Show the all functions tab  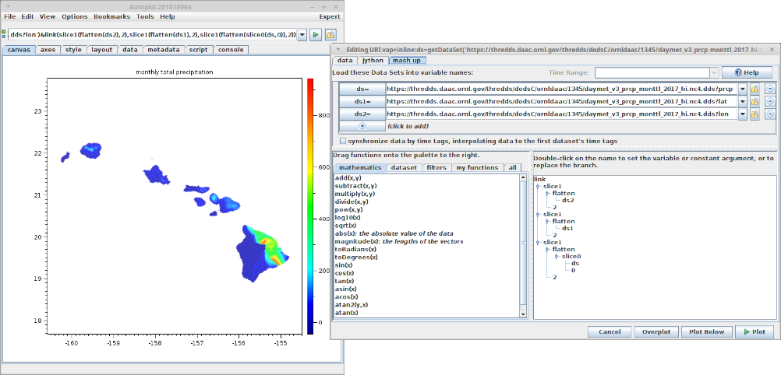coord(513,167)
